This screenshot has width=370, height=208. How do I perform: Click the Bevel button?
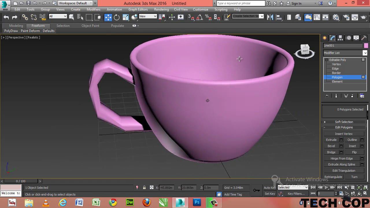pos(331,146)
